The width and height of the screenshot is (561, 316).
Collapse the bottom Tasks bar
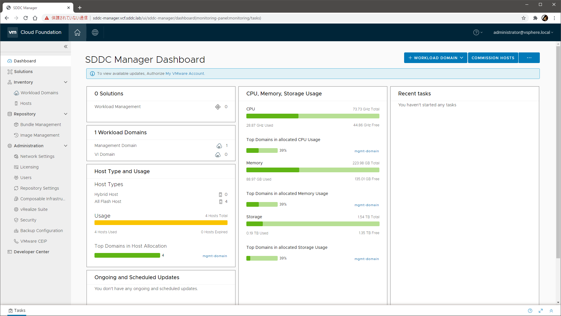[x=550, y=311]
